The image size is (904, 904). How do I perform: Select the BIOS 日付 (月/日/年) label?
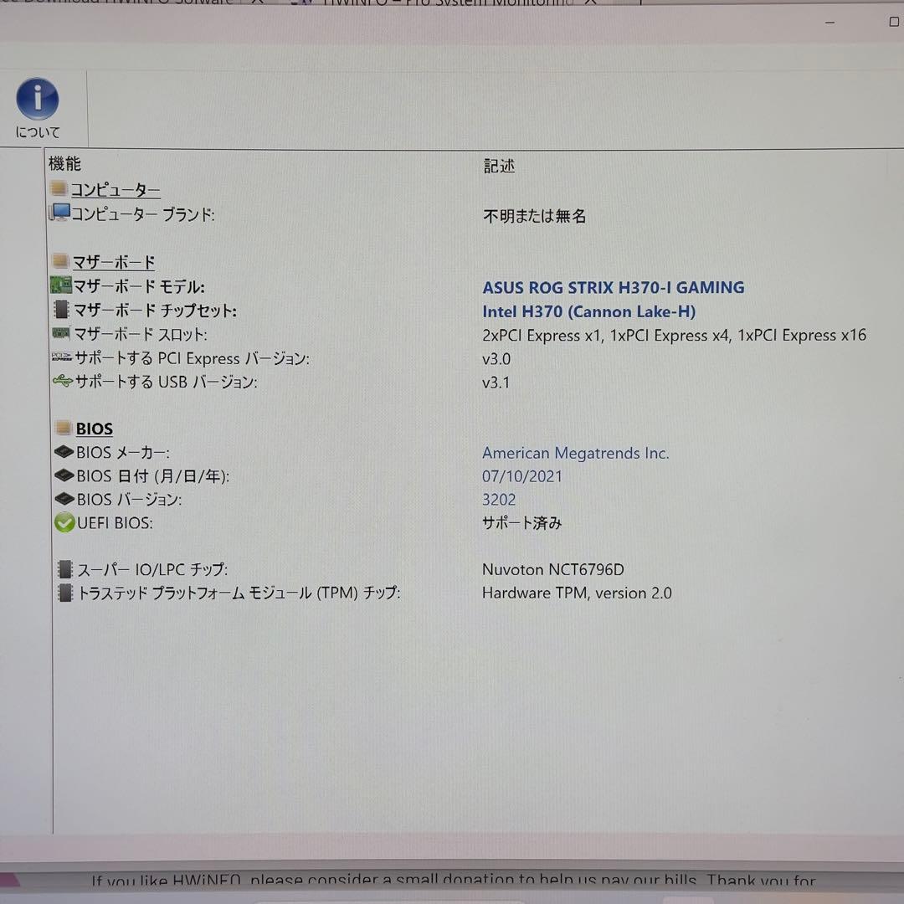(153, 476)
